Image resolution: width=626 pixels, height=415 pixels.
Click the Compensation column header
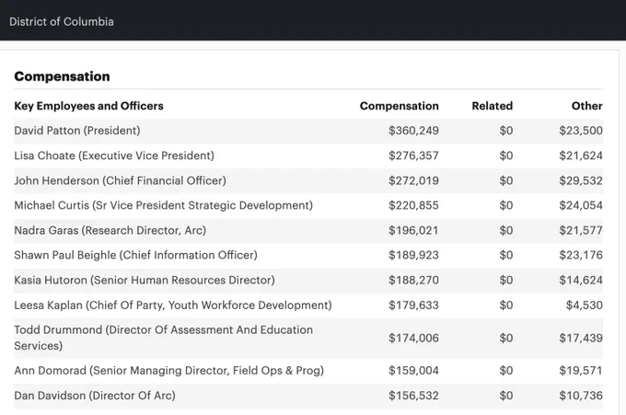point(400,106)
